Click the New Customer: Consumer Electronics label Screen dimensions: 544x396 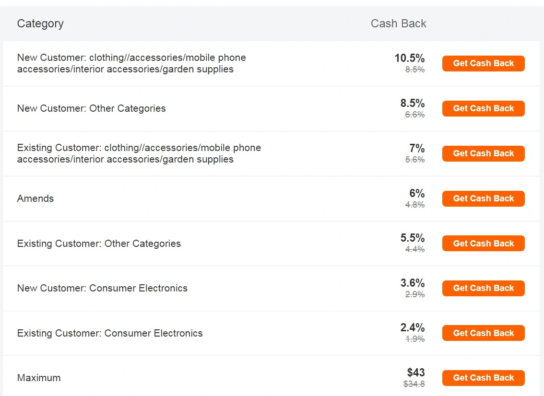point(102,288)
